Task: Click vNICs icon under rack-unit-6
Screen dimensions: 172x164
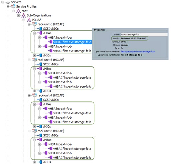Action: tap(40, 91)
